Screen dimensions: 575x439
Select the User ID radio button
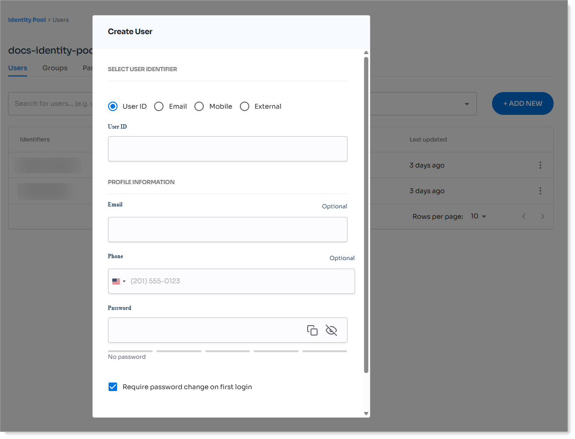coord(113,106)
